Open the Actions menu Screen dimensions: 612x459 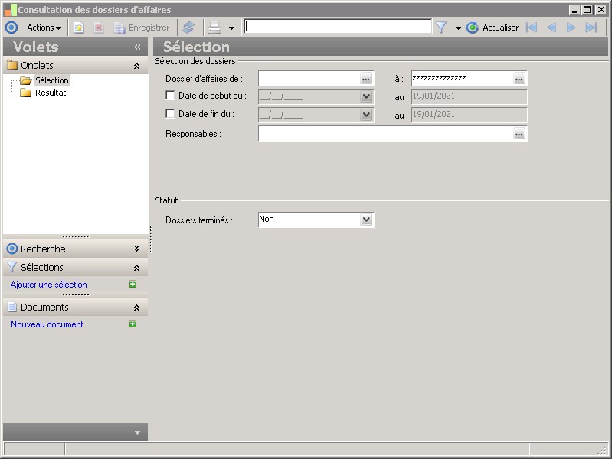(x=44, y=28)
